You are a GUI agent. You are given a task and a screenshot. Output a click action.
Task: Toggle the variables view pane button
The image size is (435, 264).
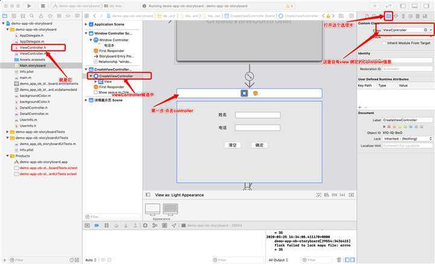point(347,260)
